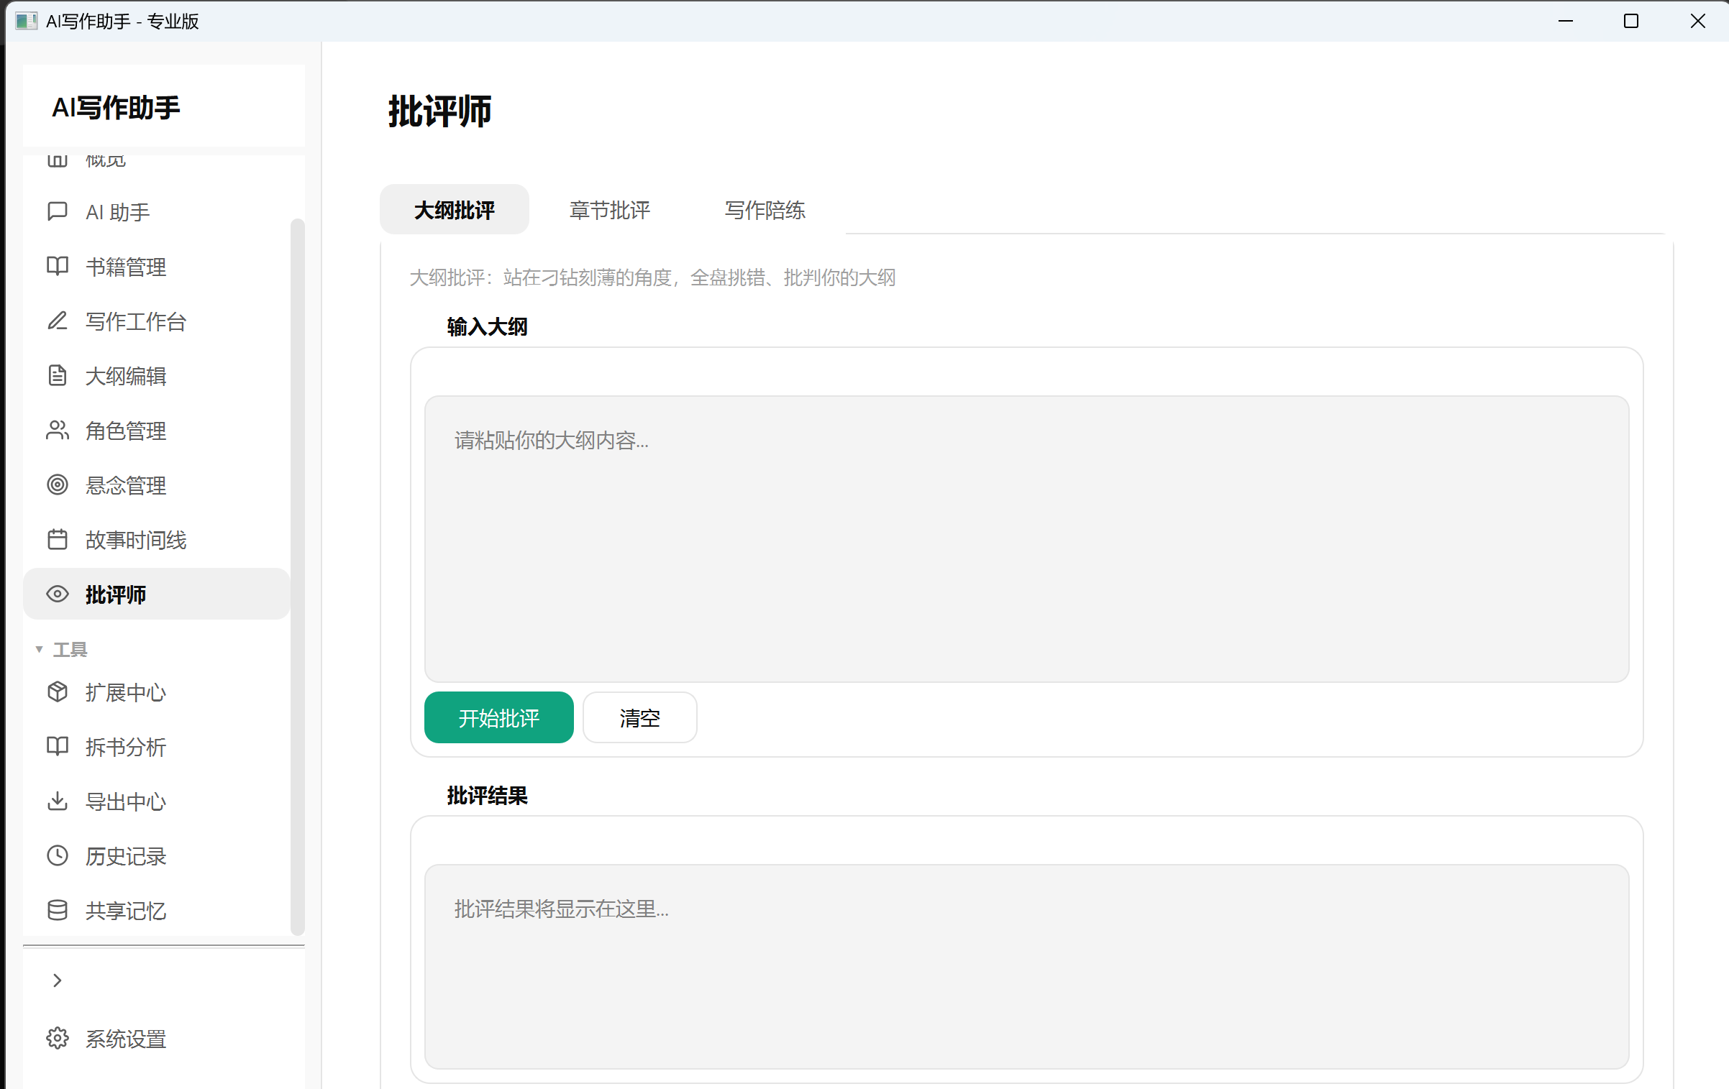
Task: Open 系统设置 at sidebar bottom
Action: click(x=164, y=1038)
